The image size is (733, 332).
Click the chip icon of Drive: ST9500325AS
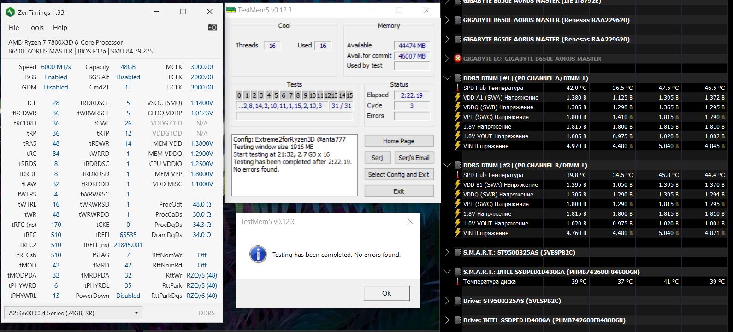457,301
